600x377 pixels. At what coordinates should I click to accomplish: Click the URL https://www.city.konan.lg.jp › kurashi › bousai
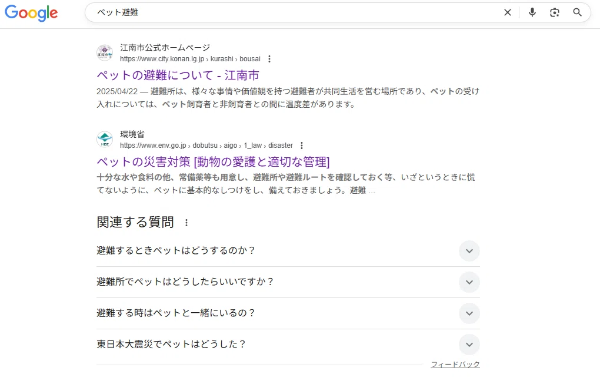point(190,59)
